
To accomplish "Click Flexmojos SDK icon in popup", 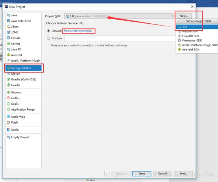I will [179, 40].
